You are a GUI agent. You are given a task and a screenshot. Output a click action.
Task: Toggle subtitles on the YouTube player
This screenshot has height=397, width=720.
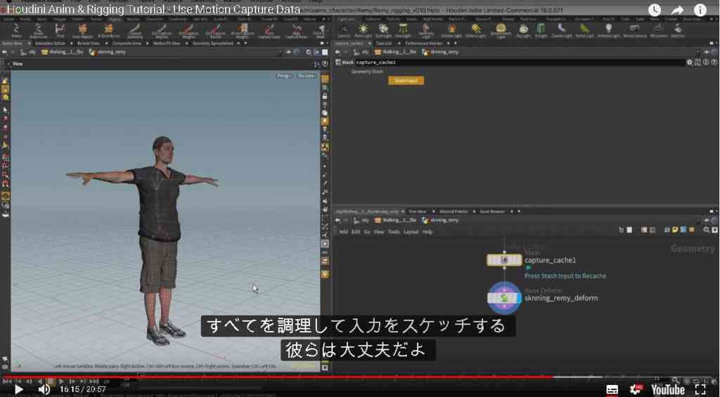[x=612, y=390]
